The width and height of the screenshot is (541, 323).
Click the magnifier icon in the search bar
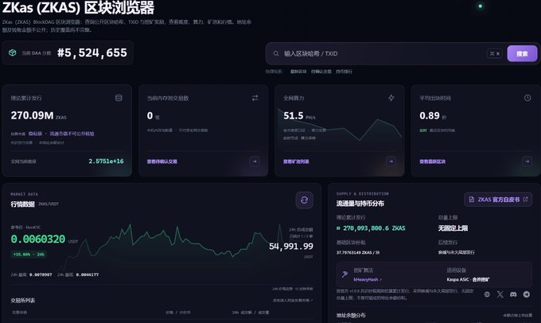[x=276, y=53]
